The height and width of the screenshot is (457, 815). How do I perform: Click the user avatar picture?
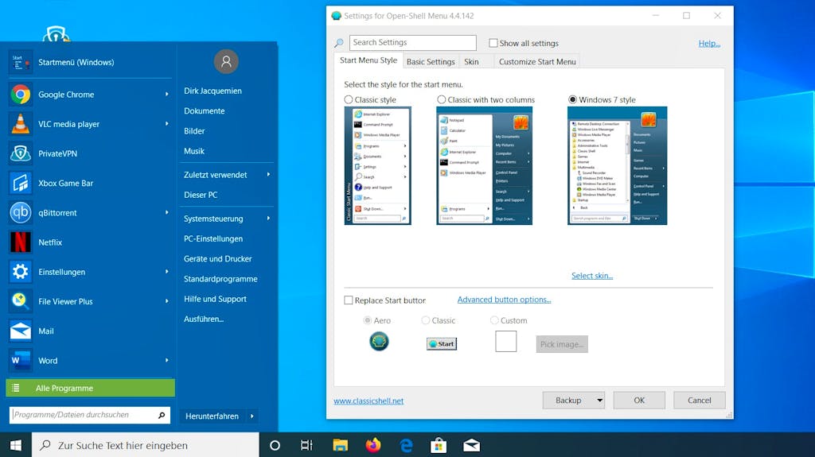tap(226, 62)
